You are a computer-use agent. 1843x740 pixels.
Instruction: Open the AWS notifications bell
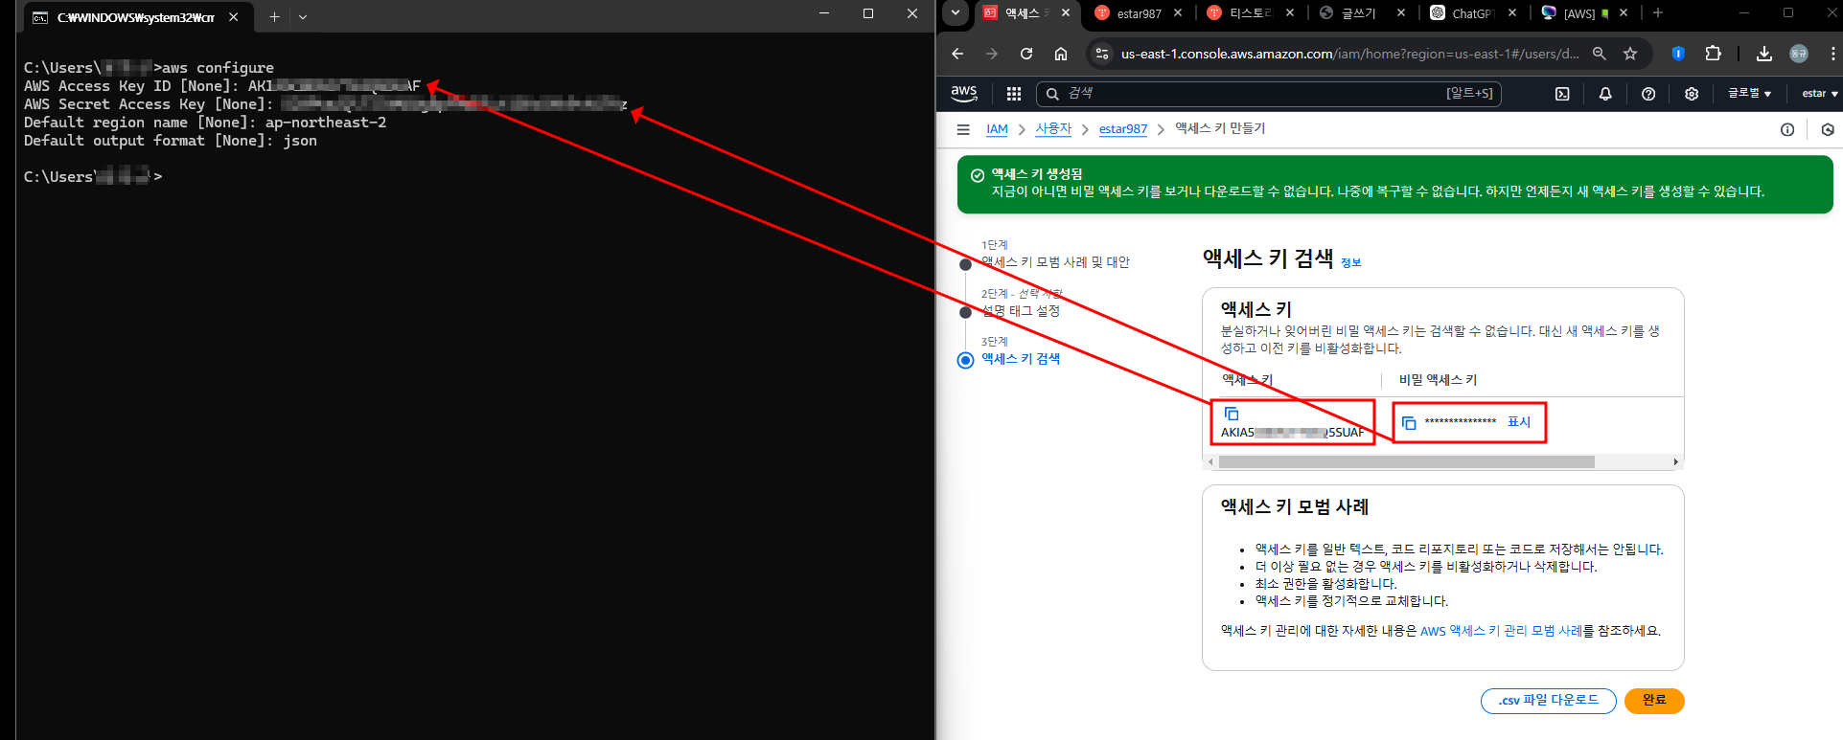tap(1605, 94)
